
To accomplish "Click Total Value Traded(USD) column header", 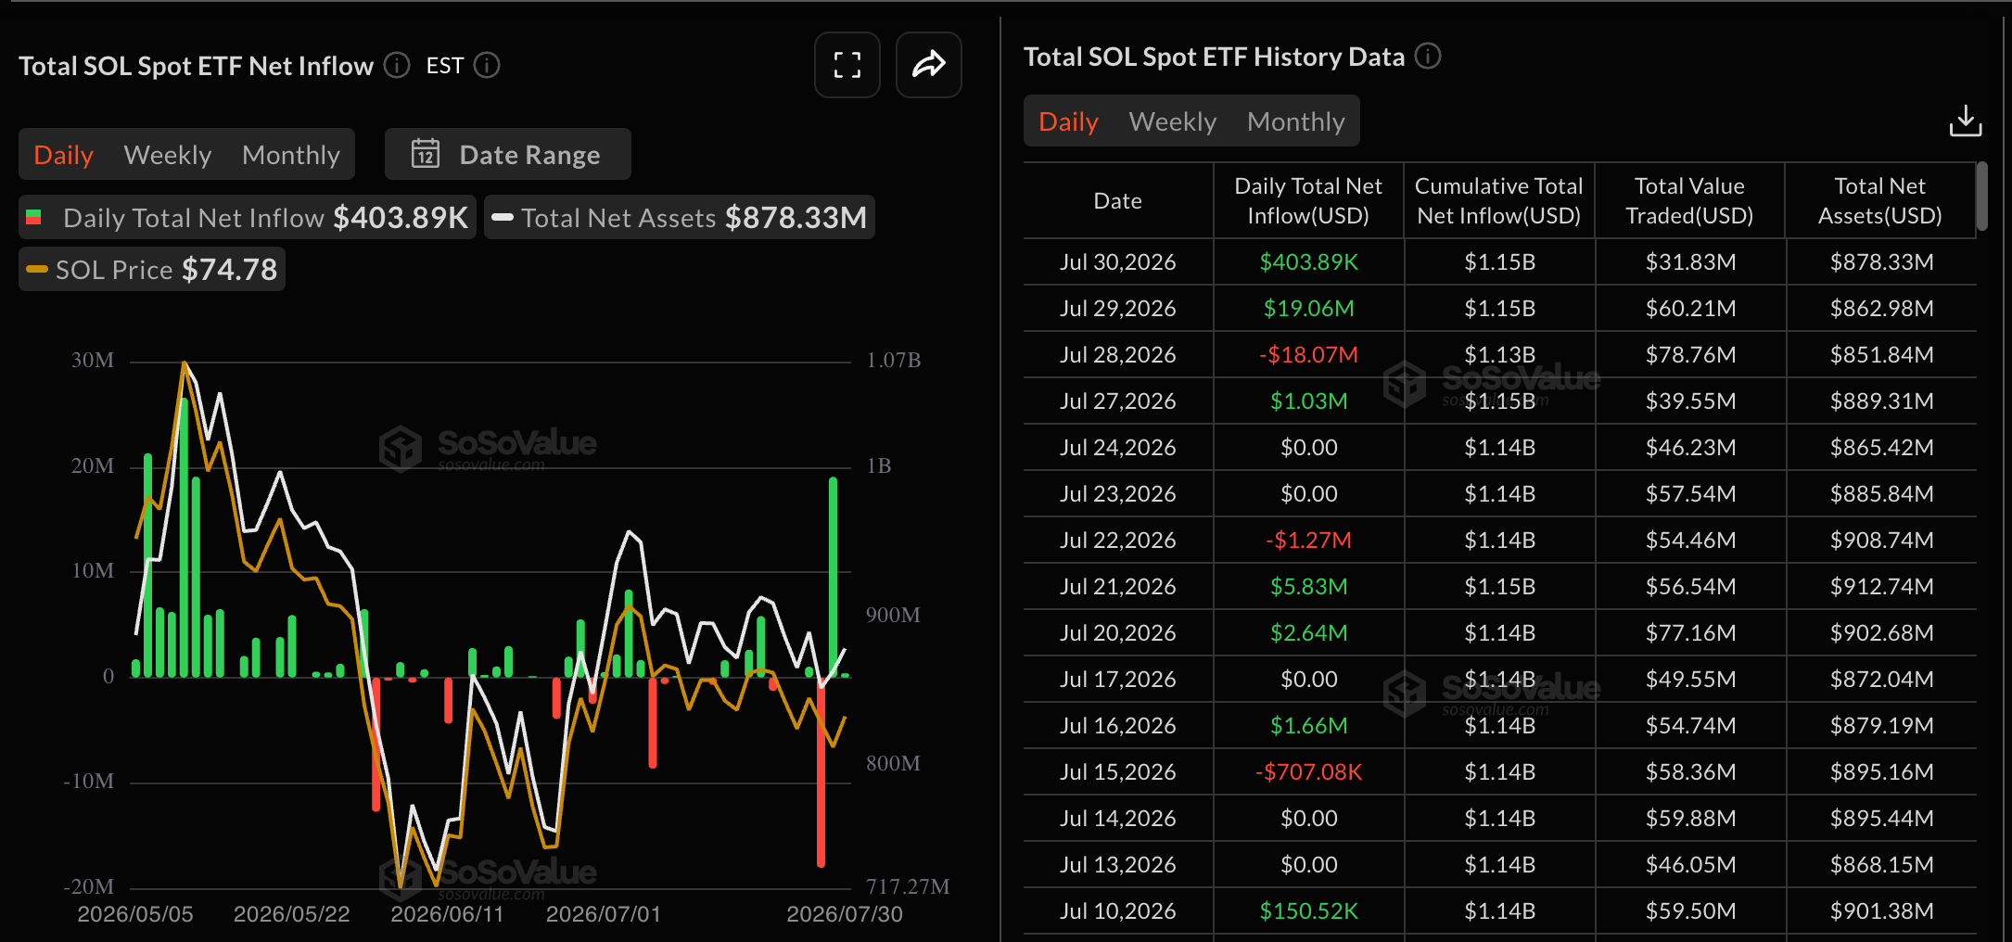I will (1689, 201).
